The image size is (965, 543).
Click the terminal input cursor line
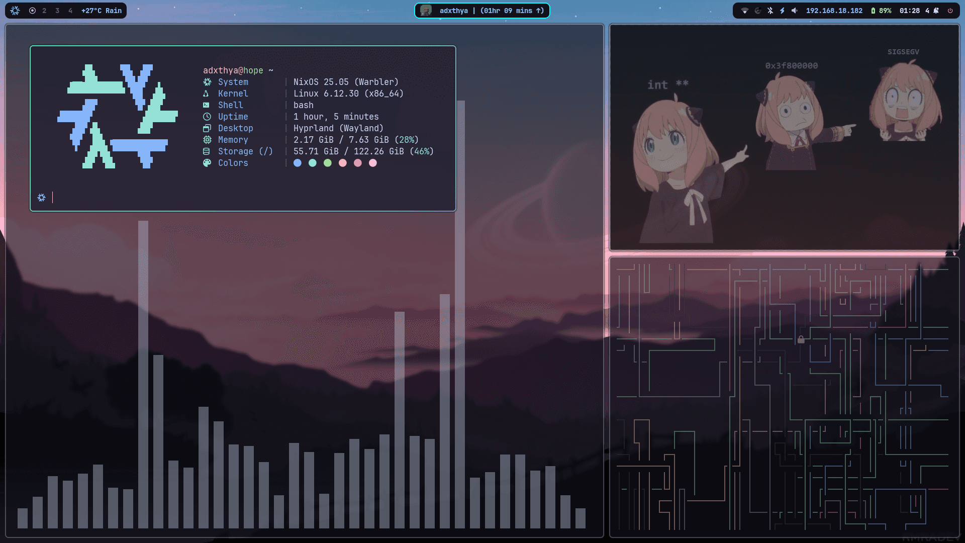click(x=52, y=198)
